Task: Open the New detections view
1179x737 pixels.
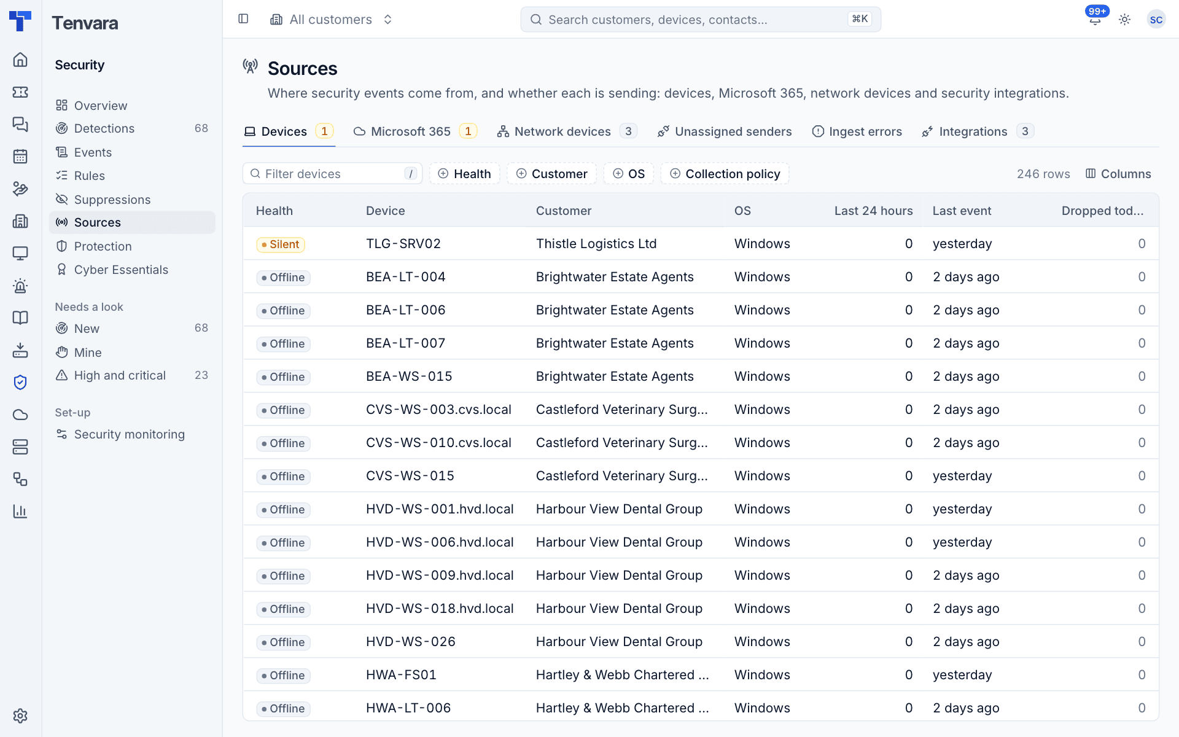Action: coord(132,329)
